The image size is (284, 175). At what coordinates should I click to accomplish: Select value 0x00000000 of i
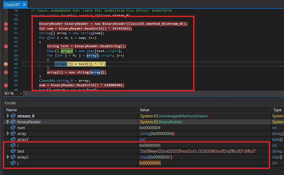click(x=150, y=145)
